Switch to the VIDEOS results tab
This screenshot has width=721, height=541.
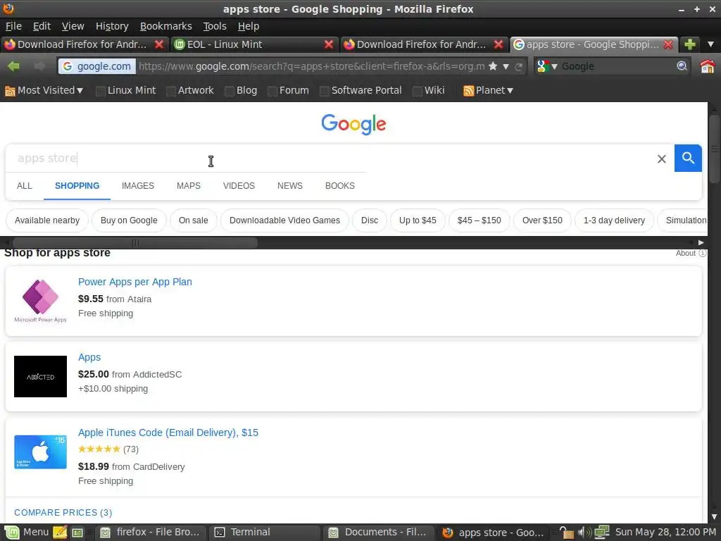(239, 186)
